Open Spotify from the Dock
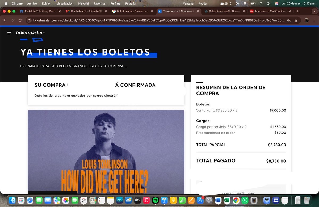The height and width of the screenshot is (207, 319). (155, 200)
